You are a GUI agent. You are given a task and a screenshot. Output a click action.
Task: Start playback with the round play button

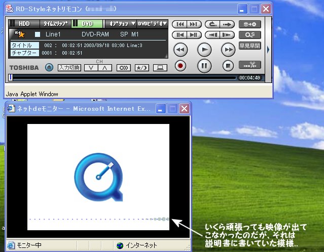(x=204, y=50)
